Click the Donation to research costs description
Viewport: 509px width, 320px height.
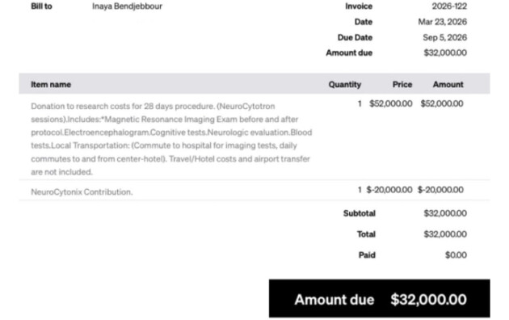pos(171,139)
